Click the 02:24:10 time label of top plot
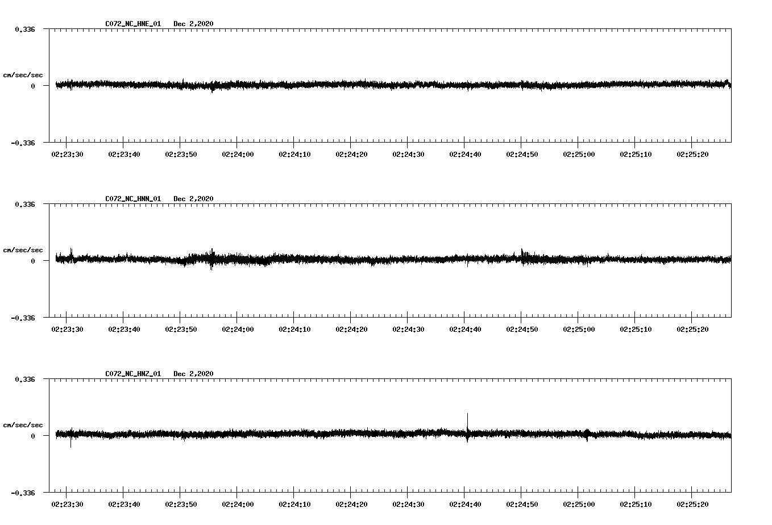 point(295,153)
